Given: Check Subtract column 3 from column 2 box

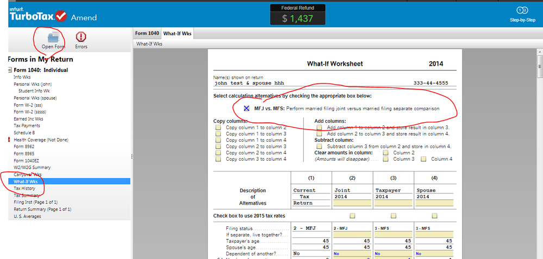Looking at the screenshot, I should pyautogui.click(x=319, y=146).
